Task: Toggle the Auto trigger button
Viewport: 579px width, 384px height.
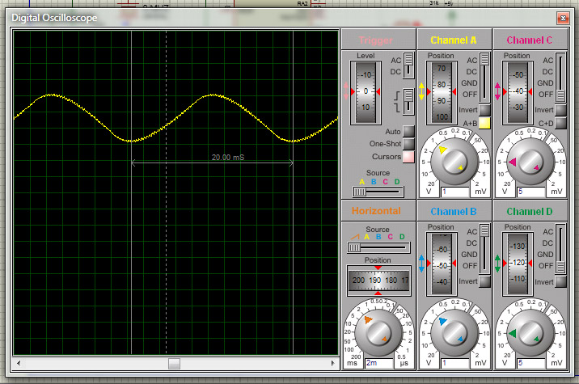Action: pyautogui.click(x=408, y=131)
